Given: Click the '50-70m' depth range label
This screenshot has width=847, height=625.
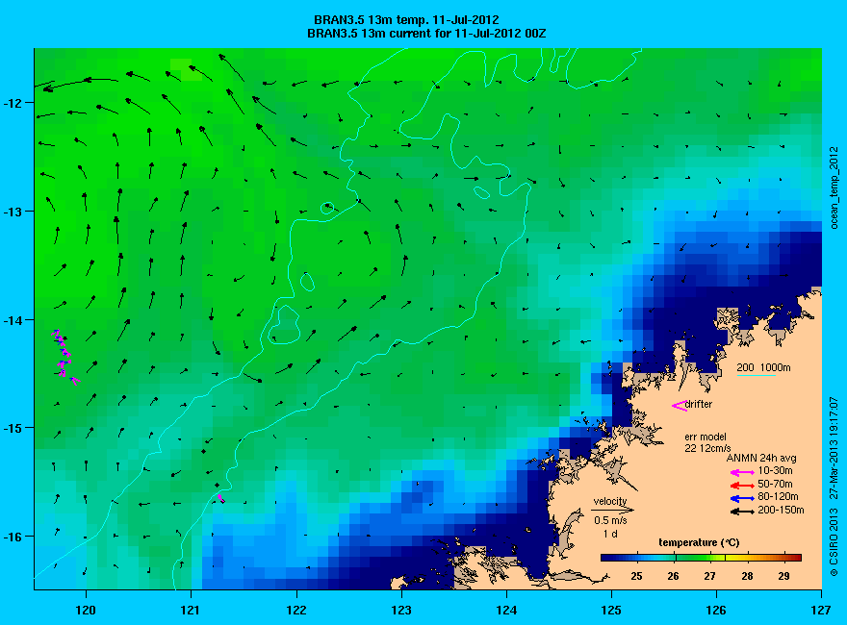Looking at the screenshot, I should tap(775, 484).
